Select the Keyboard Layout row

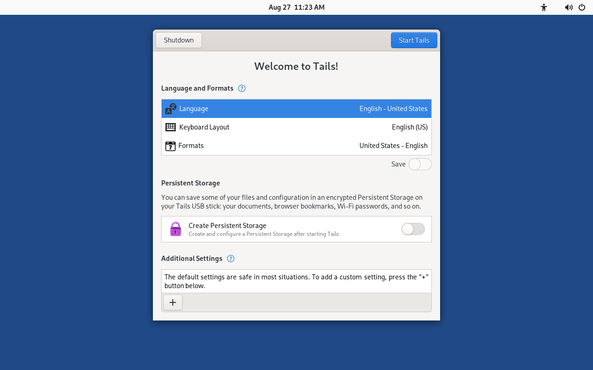[x=296, y=127]
